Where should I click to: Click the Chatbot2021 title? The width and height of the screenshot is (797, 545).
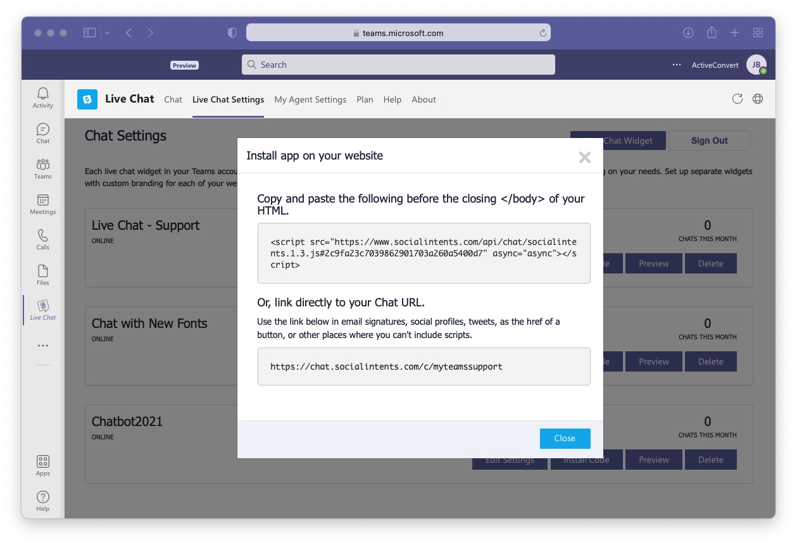(x=127, y=422)
